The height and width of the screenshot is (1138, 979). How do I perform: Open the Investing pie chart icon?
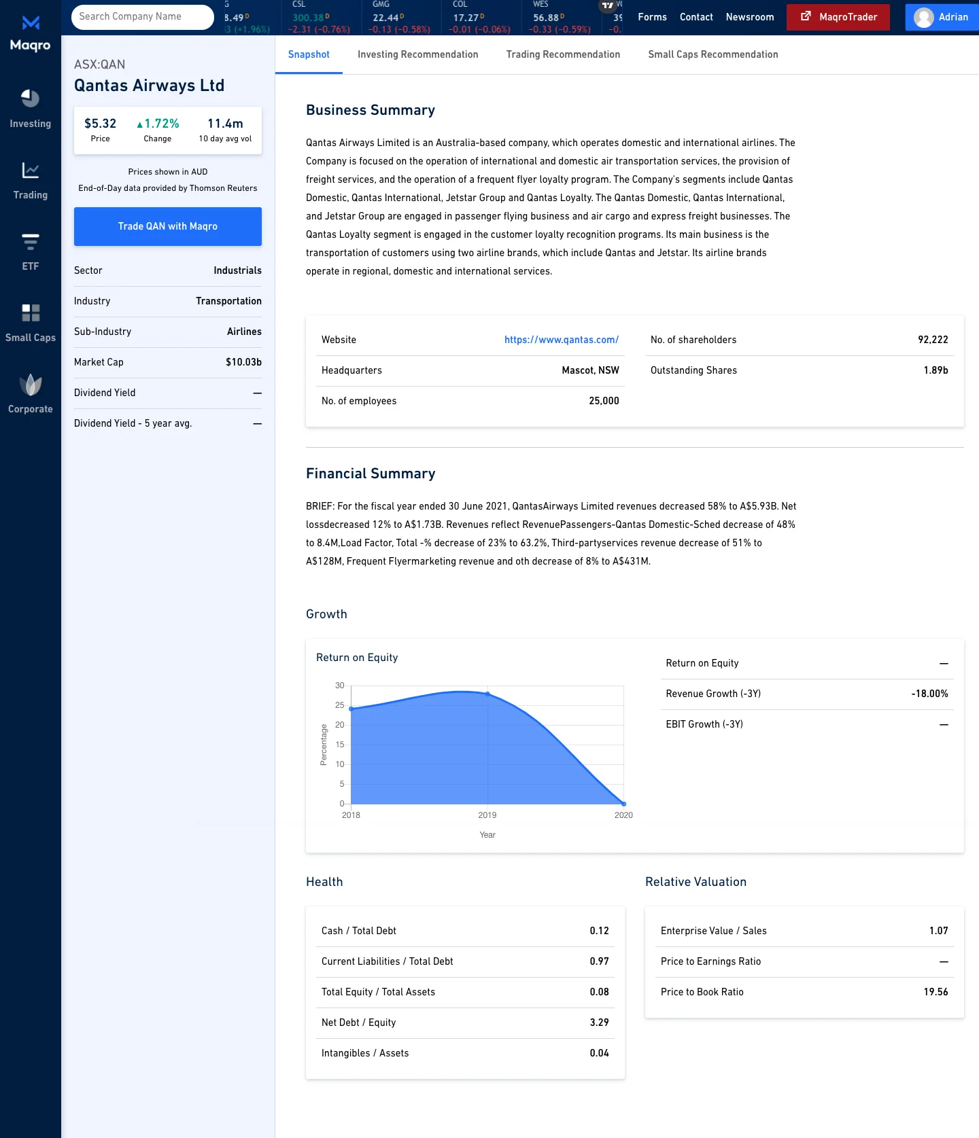(x=30, y=99)
